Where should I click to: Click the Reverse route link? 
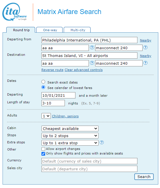(52, 70)
